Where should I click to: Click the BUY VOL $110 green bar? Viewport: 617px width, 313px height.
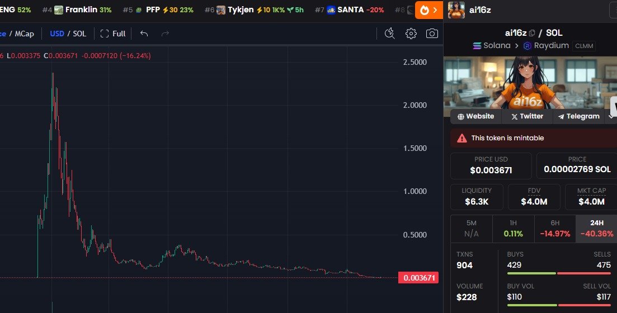point(532,305)
